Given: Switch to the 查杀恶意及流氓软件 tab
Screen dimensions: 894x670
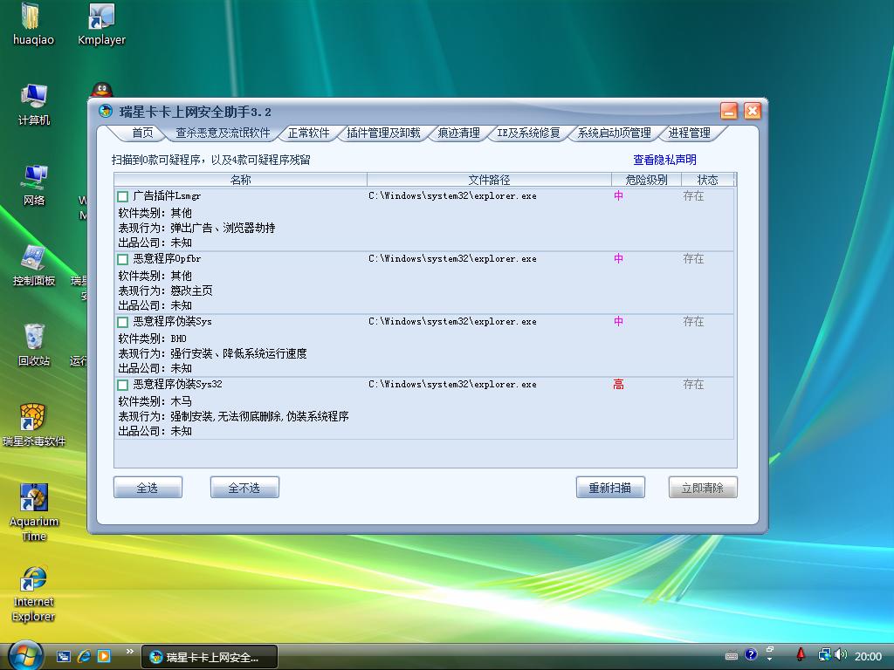Looking at the screenshot, I should pyautogui.click(x=223, y=133).
